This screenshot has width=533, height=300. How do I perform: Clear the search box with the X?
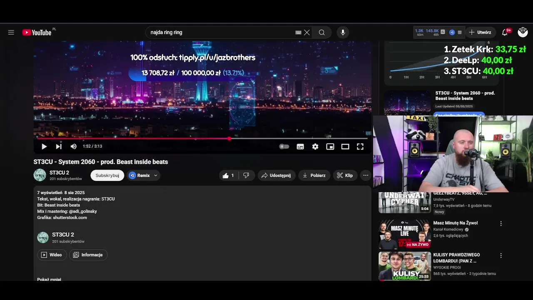[307, 32]
